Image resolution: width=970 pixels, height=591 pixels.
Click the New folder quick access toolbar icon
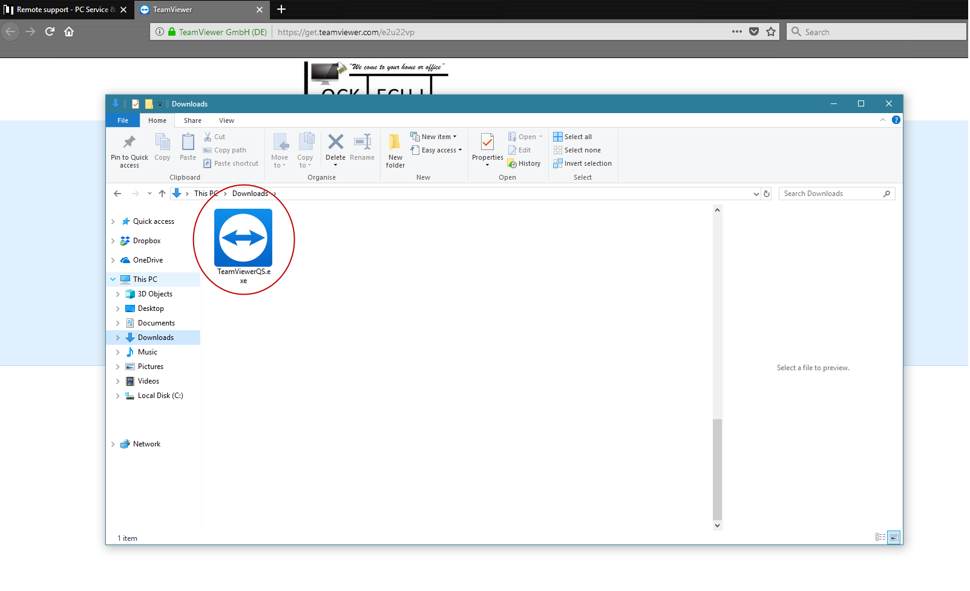click(149, 104)
